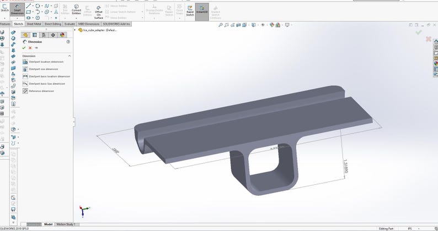This screenshot has width=438, height=231.
Task: Open the DimXpertManager tab
Action: [53, 35]
